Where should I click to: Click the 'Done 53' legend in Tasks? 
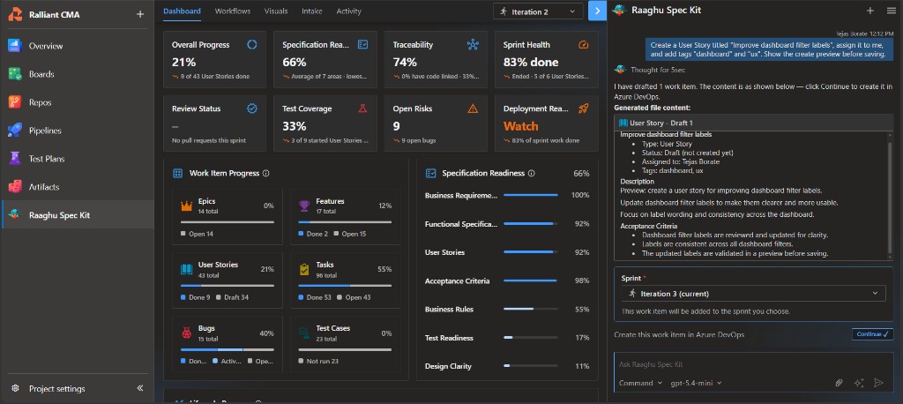[x=315, y=297]
